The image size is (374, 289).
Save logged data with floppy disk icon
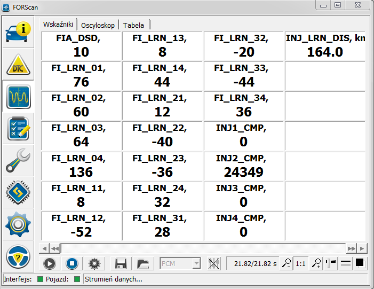(121, 263)
